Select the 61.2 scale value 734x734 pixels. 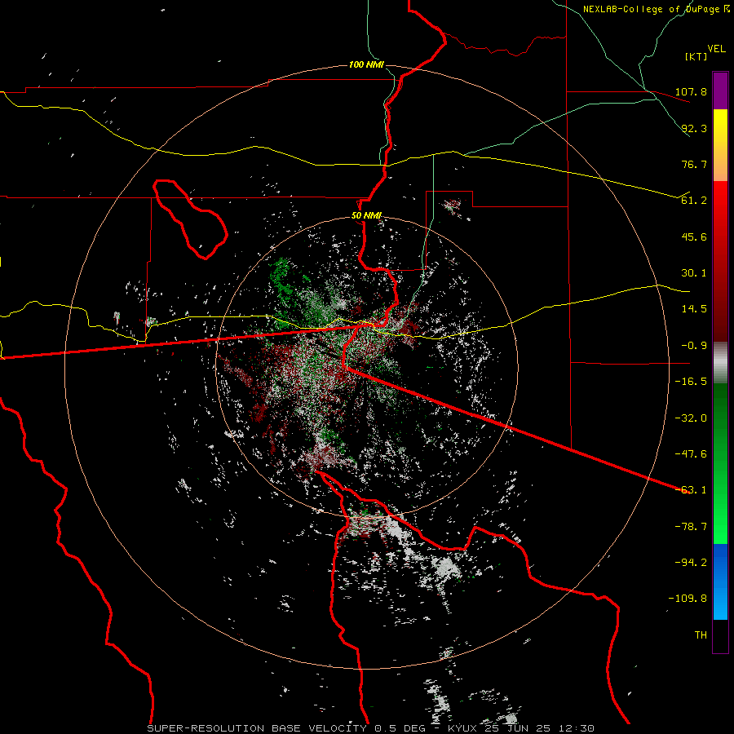pyautogui.click(x=694, y=201)
